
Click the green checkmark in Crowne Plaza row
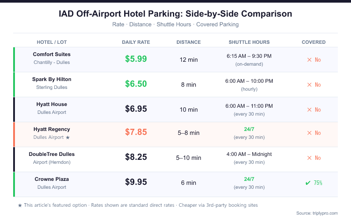click(308, 183)
